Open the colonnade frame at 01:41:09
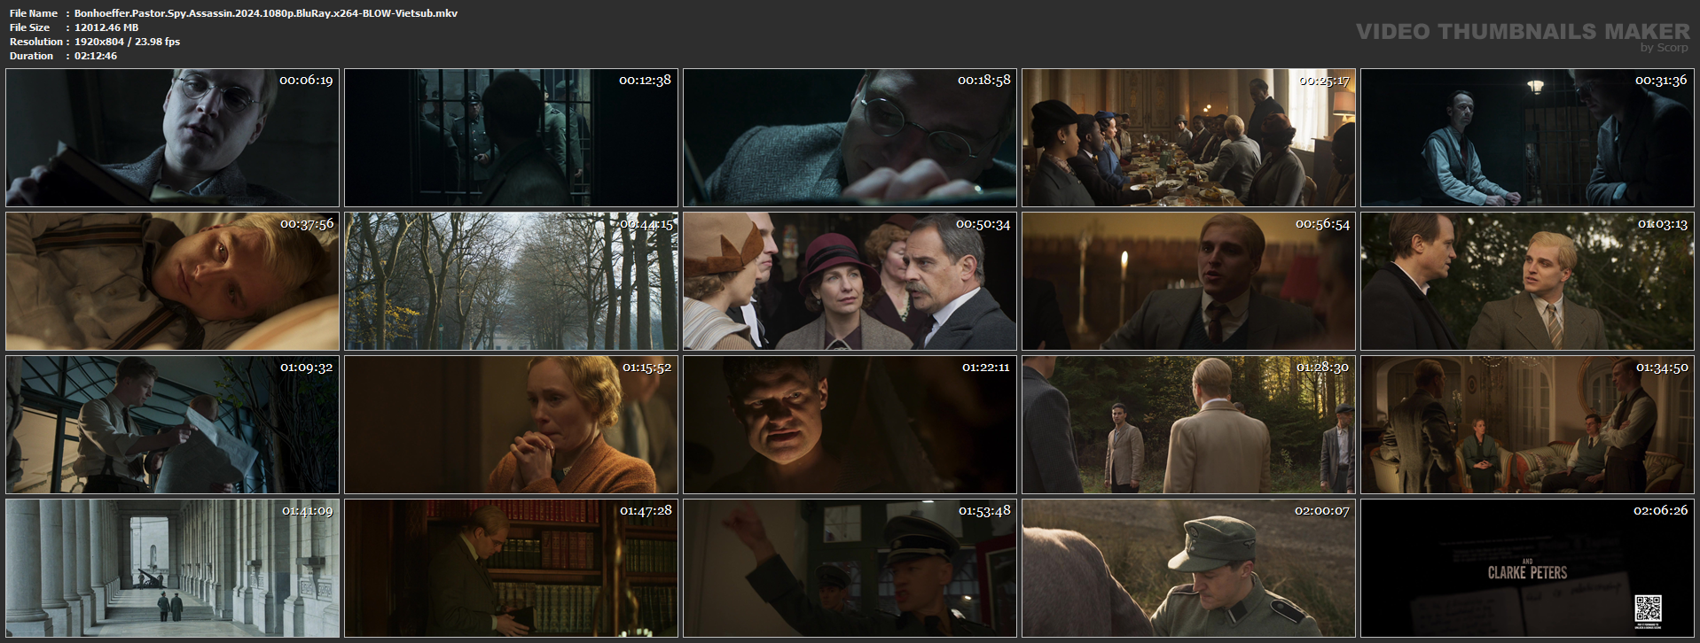The image size is (1700, 643). coord(172,569)
